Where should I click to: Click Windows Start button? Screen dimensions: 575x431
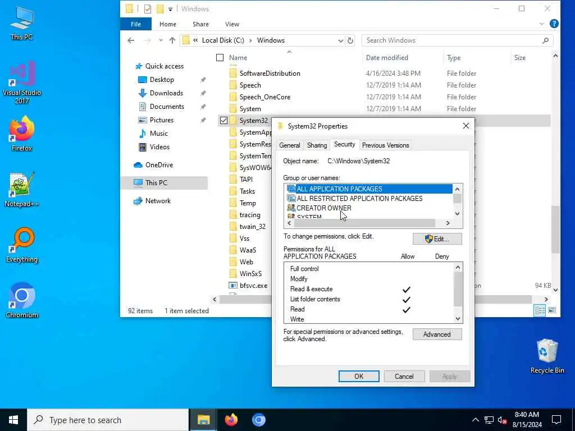coord(13,420)
